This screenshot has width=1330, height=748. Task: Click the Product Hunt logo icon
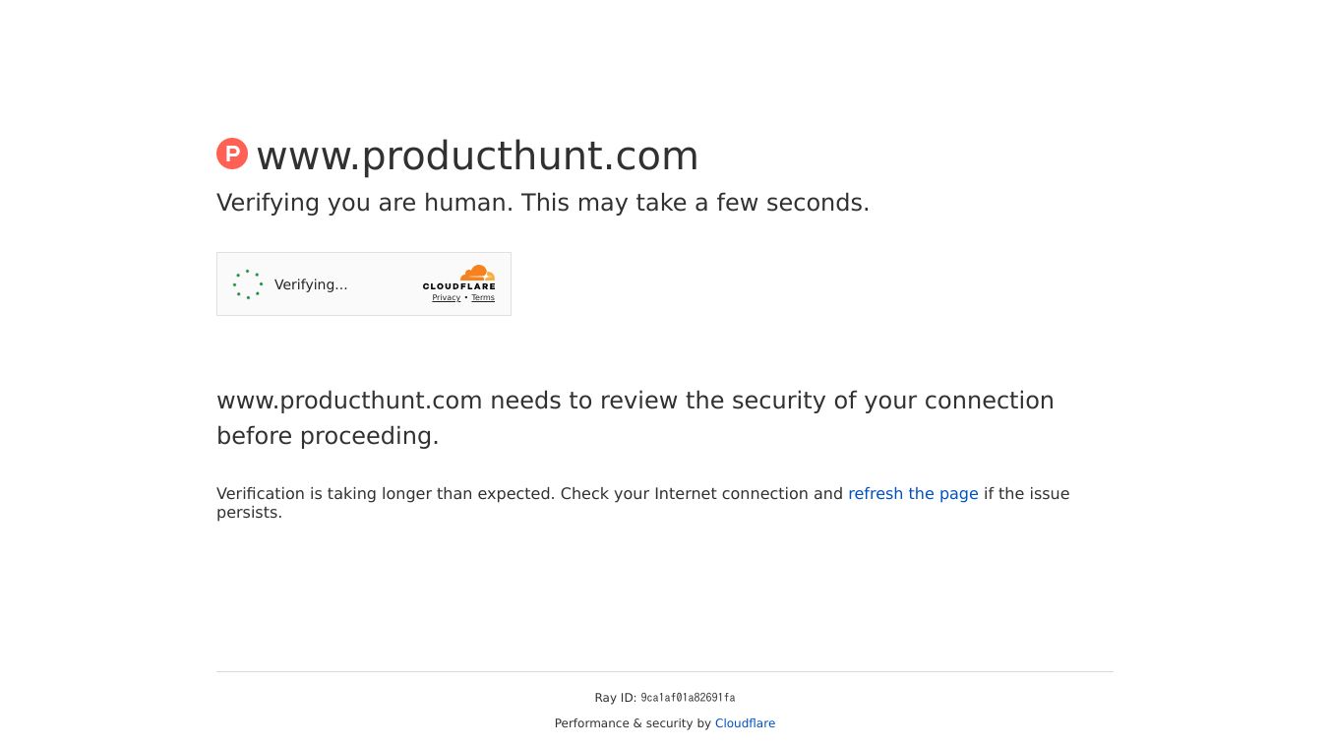(x=232, y=154)
